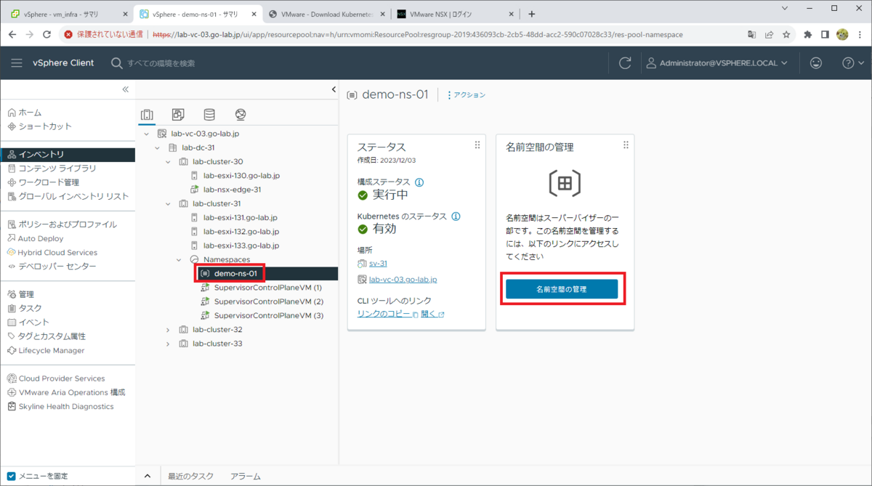Expand the lab-cluster-32 tree node
872x486 pixels.
click(x=167, y=329)
